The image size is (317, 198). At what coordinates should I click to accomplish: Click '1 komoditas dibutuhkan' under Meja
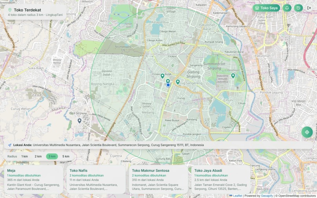pyautogui.click(x=24, y=175)
